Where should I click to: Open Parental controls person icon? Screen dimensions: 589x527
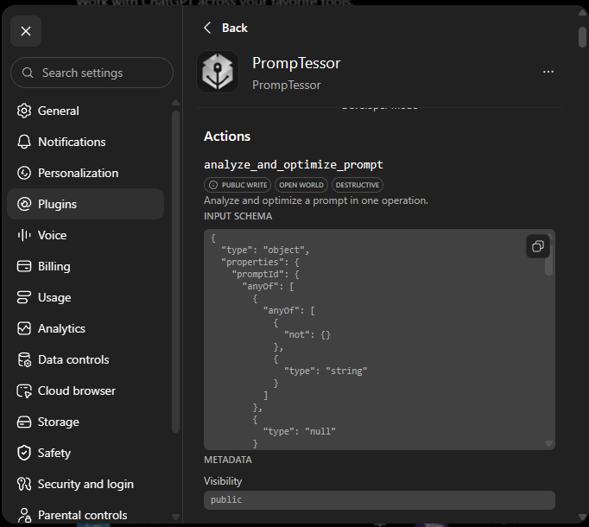(24, 515)
